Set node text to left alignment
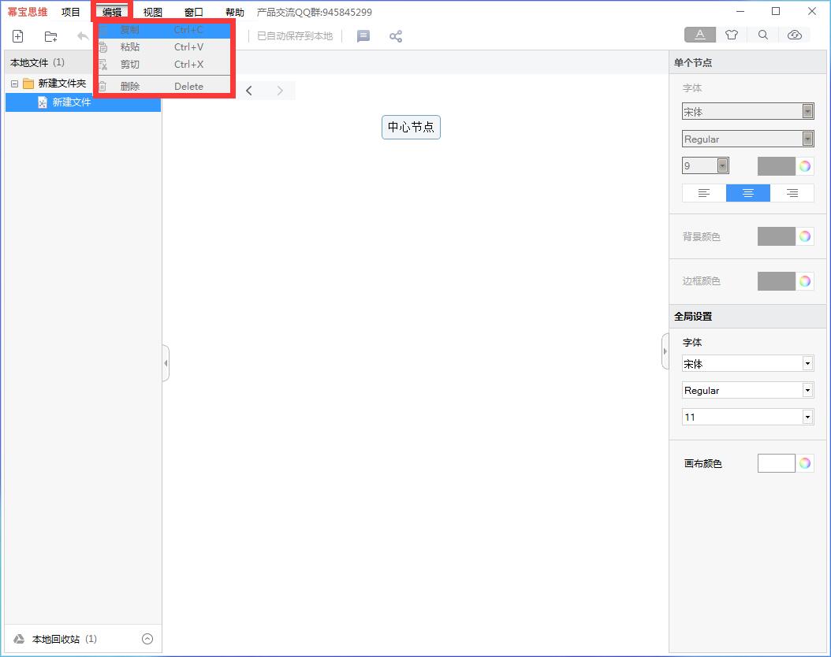The width and height of the screenshot is (831, 657). pos(704,193)
